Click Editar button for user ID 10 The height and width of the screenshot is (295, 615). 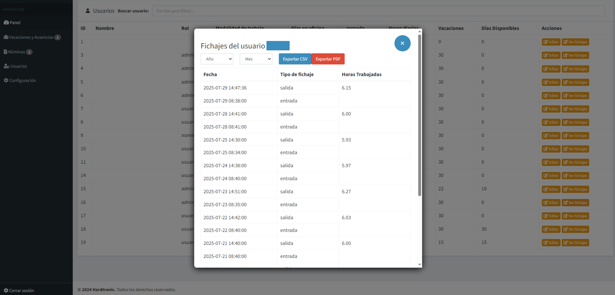[551, 149]
